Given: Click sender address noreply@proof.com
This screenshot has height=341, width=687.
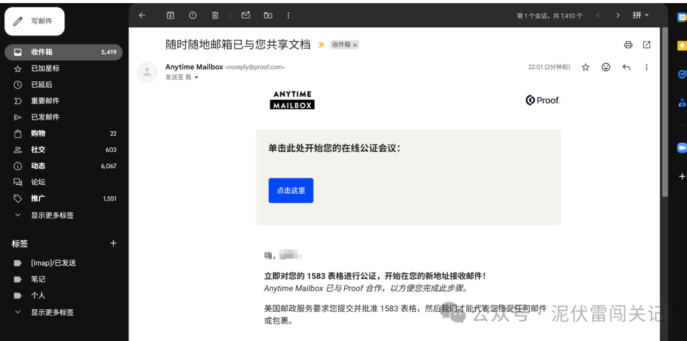Looking at the screenshot, I should 254,67.
